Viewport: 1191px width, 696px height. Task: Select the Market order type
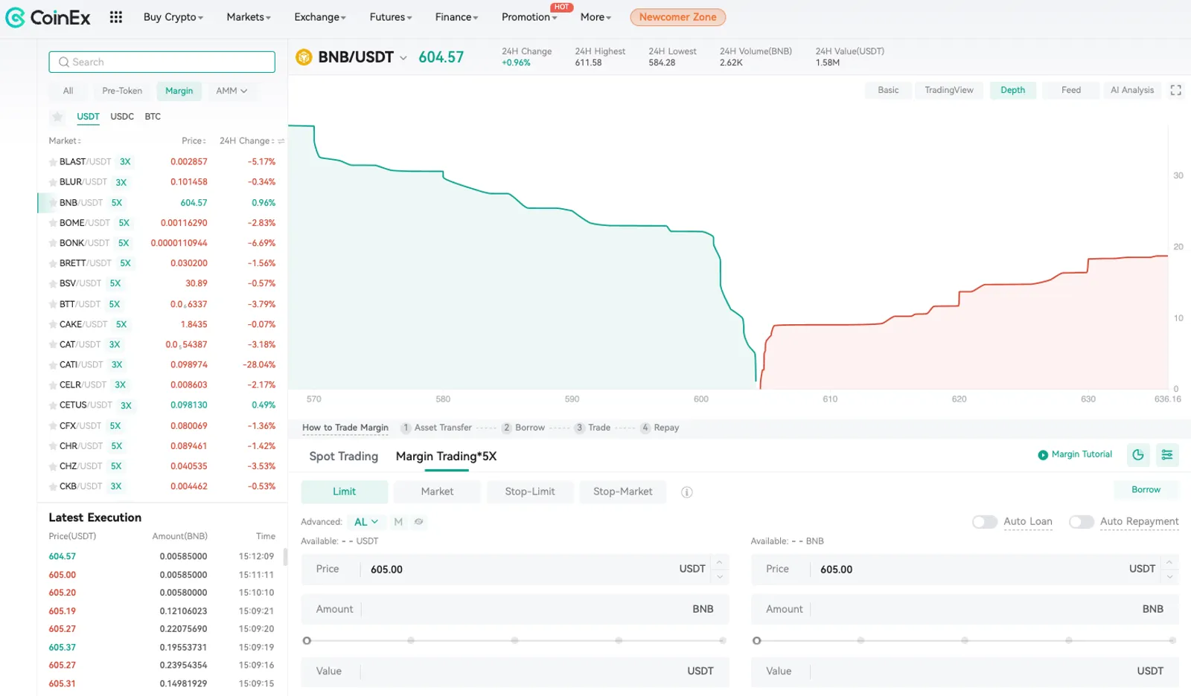[x=437, y=492]
